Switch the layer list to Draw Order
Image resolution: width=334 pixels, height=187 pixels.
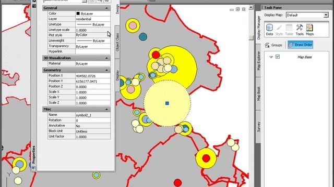pos(300,45)
